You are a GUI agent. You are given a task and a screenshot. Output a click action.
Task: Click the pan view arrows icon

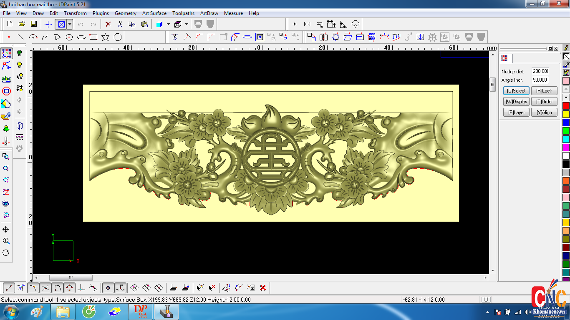(6, 230)
